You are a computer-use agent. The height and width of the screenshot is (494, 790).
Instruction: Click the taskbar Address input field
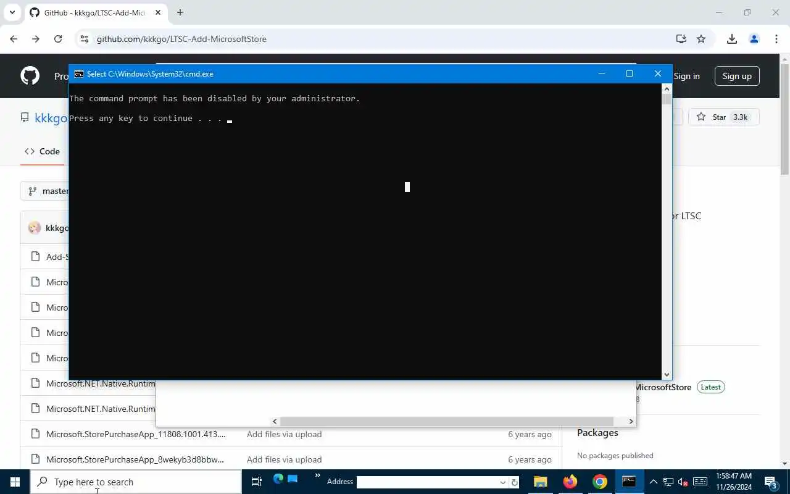(427, 482)
